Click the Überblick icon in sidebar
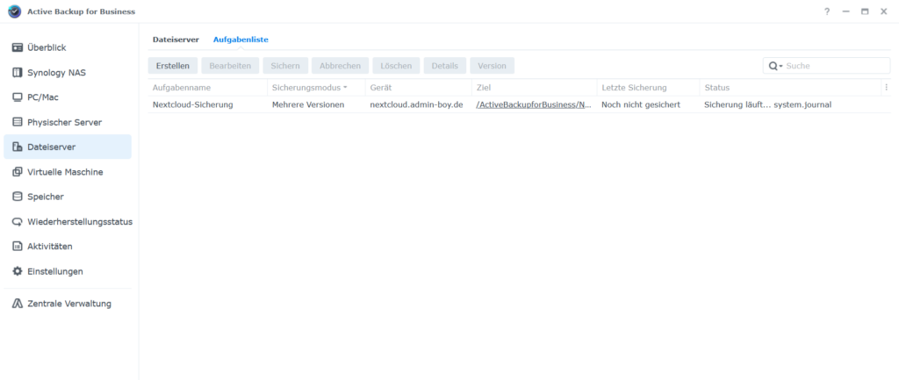This screenshot has height=380, width=899. [18, 47]
